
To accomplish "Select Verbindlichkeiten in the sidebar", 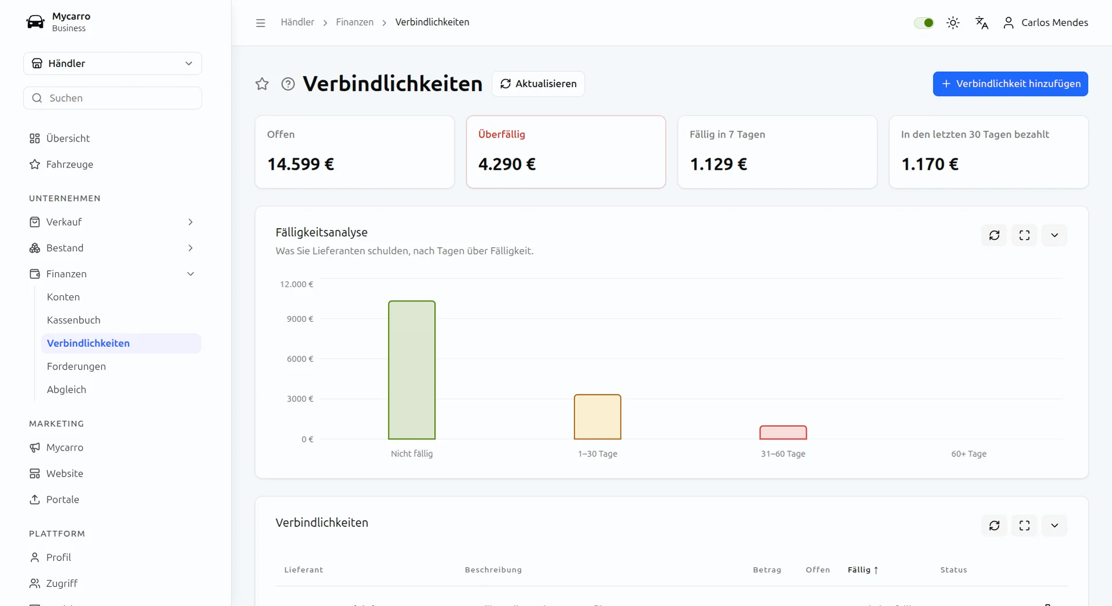I will click(121, 343).
